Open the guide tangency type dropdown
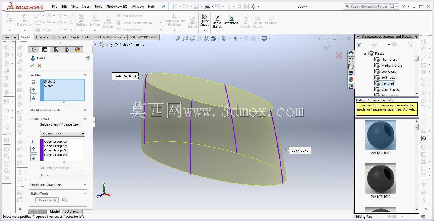Image resolution: width=434 pixels, height=221 pixels. tap(63, 175)
